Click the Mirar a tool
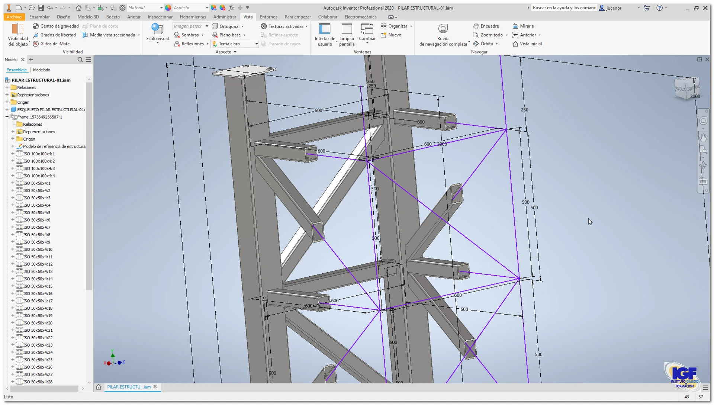This screenshot has height=405, width=714. [523, 26]
